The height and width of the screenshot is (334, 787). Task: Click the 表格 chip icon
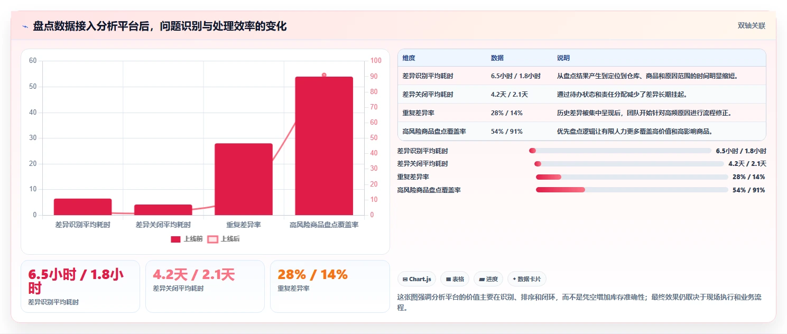[448, 279]
